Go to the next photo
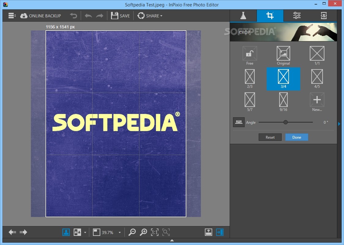344x245 pixels. click(23, 232)
